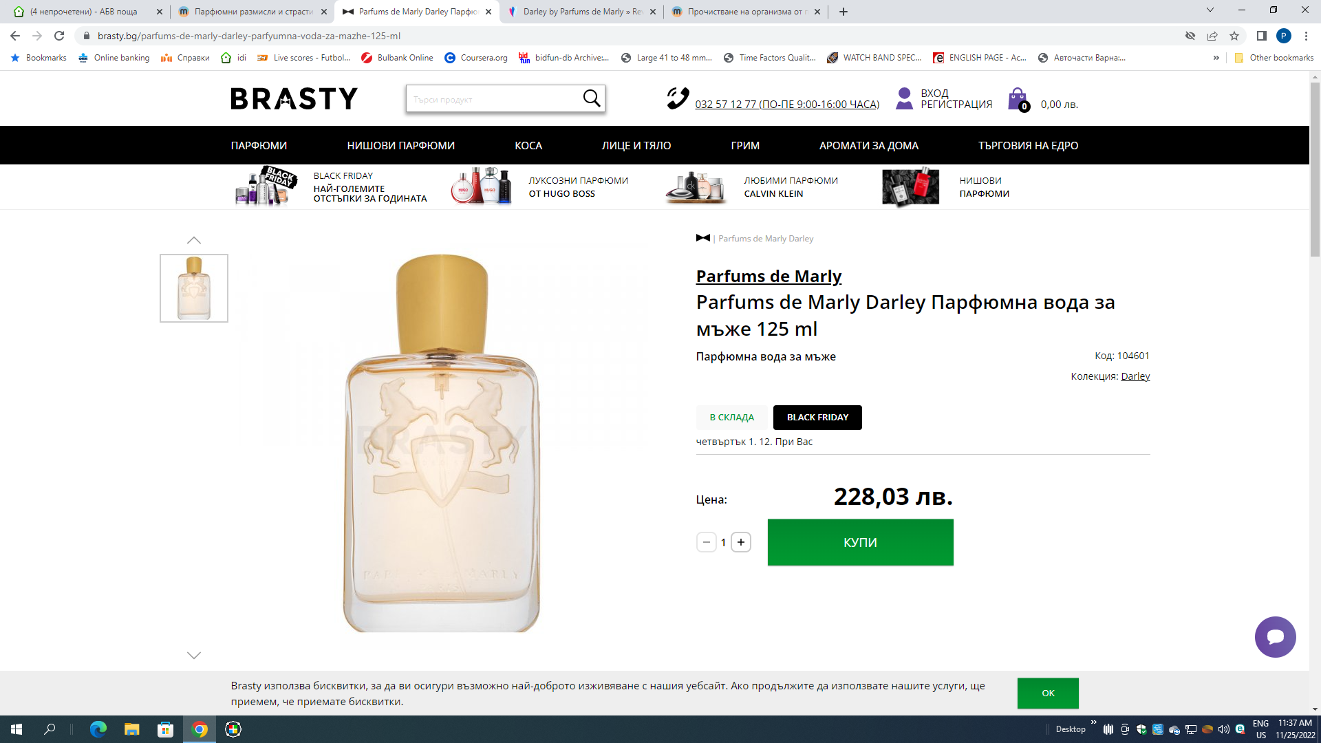Switch to the Darley by Parfums de Marly tab

coord(582,12)
